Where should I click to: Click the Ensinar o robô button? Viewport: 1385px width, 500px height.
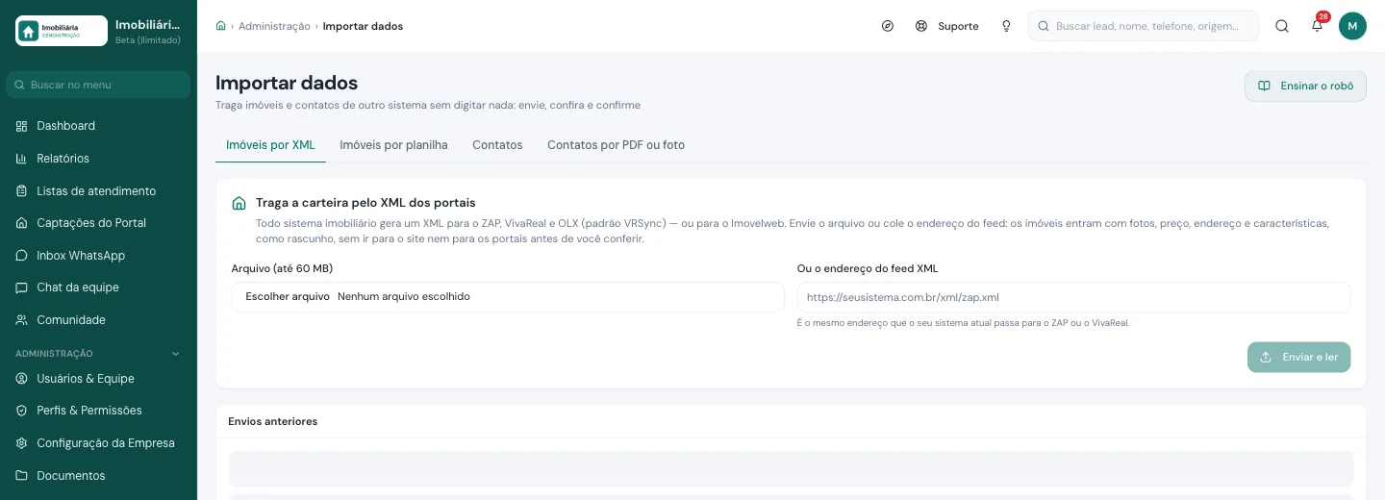(1305, 86)
